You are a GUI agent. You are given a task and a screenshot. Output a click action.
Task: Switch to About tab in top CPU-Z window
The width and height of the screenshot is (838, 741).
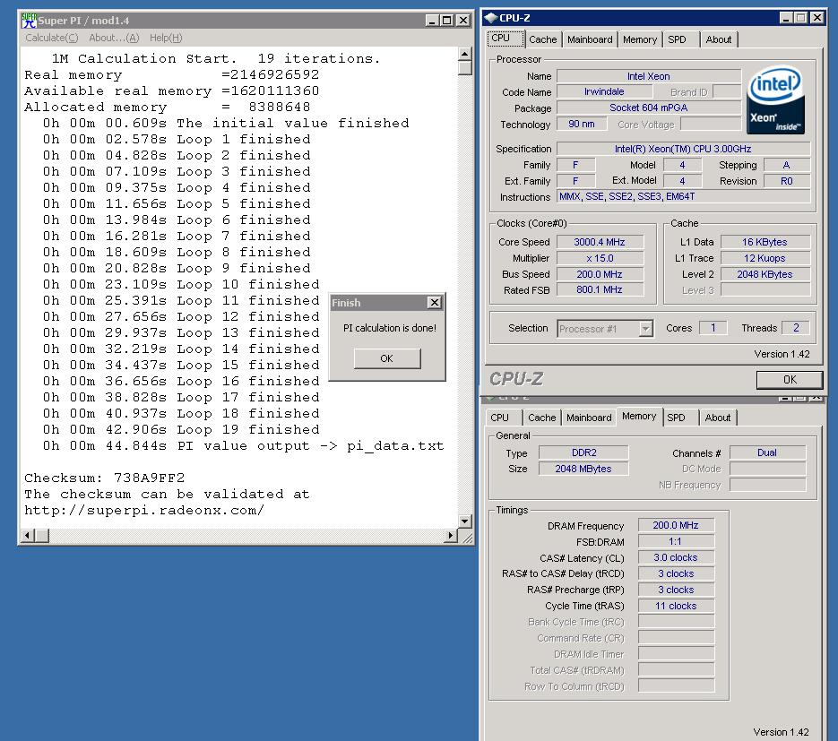[718, 39]
